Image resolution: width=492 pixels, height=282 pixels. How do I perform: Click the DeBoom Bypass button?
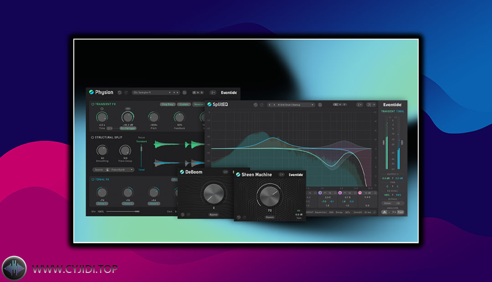click(x=214, y=215)
